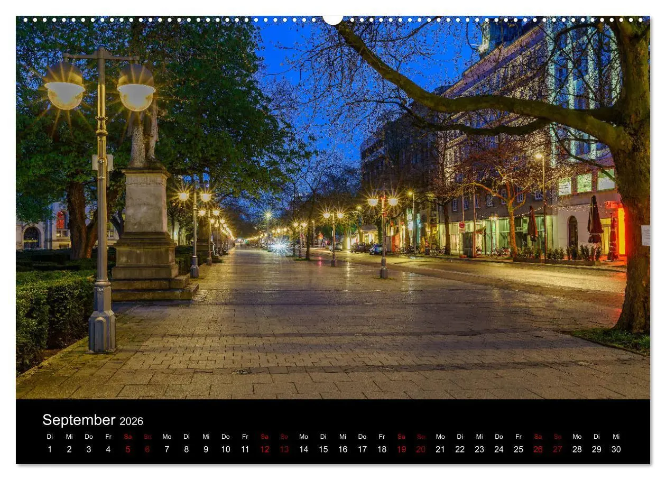The height and width of the screenshot is (480, 666).
Task: Click date 16 in the calendar
Action: (343, 449)
